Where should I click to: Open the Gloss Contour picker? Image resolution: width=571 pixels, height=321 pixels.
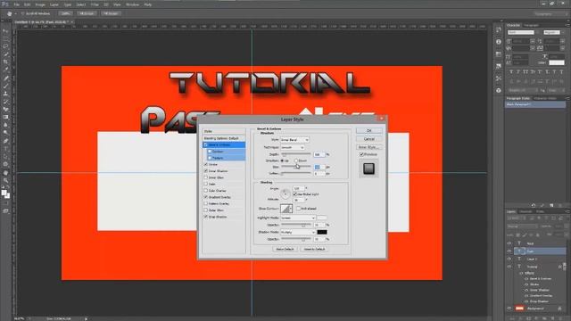pyautogui.click(x=286, y=208)
